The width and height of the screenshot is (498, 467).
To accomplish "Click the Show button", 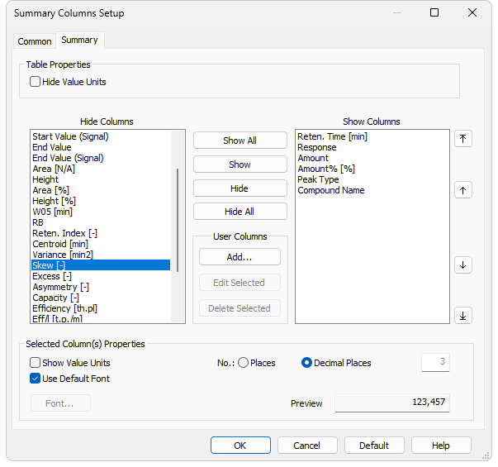I will click(x=240, y=164).
